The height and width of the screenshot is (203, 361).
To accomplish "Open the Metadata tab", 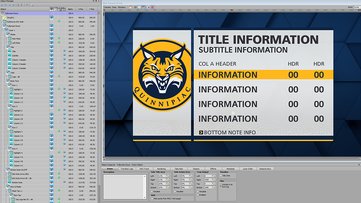I will coord(231,169).
